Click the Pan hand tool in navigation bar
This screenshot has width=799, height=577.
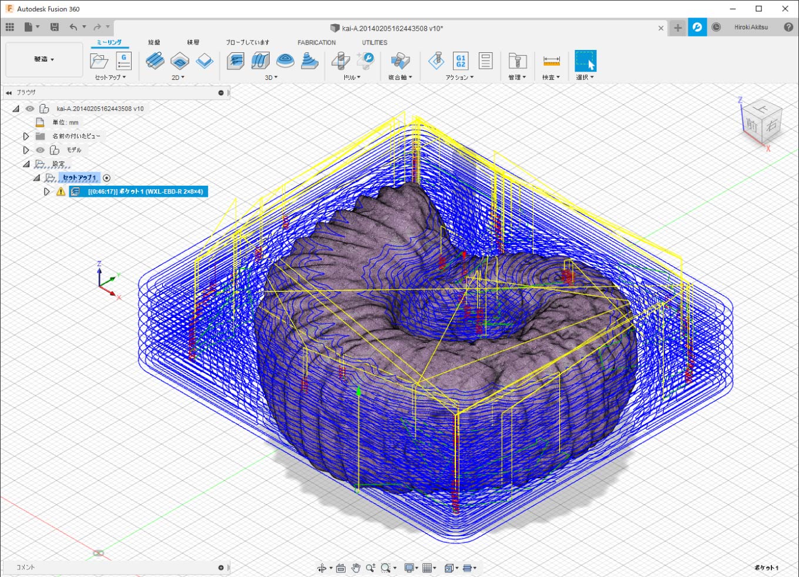click(355, 568)
